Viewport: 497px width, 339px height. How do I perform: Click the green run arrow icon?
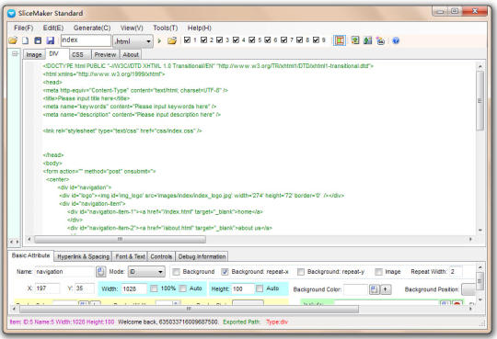pyautogui.click(x=159, y=40)
